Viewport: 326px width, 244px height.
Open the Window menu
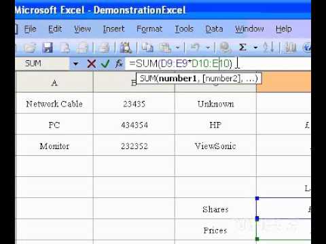[x=249, y=29]
